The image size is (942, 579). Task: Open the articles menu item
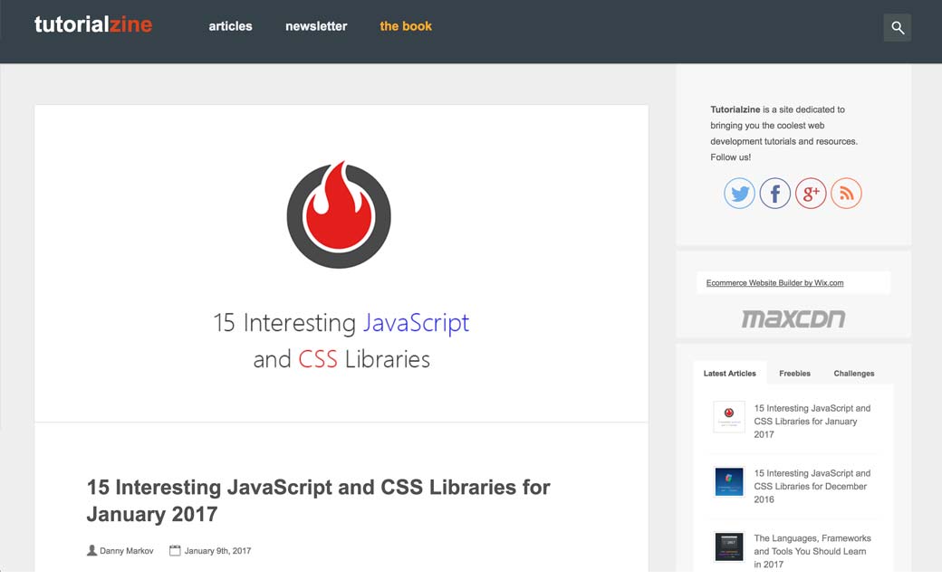[230, 26]
